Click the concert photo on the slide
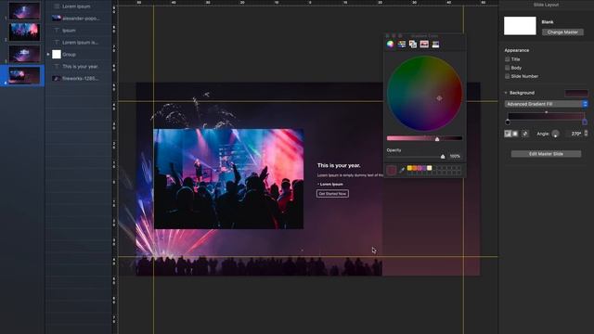Screen dimensions: 594x334 (x=228, y=179)
